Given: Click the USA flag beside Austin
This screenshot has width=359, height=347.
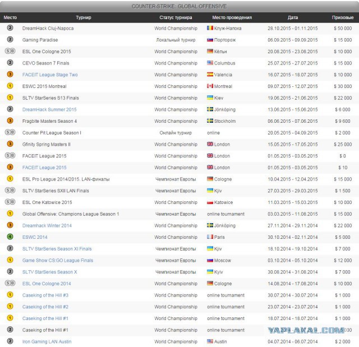Looking at the screenshot, I should coord(210,341).
